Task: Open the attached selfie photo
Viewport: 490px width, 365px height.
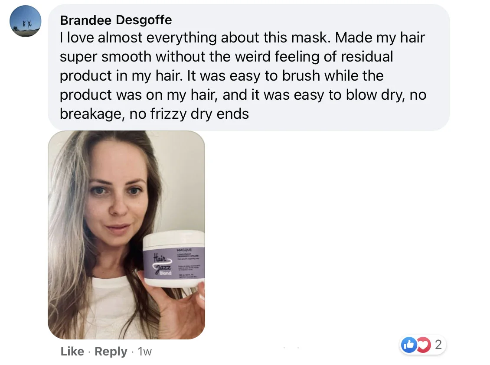Action: (x=126, y=235)
